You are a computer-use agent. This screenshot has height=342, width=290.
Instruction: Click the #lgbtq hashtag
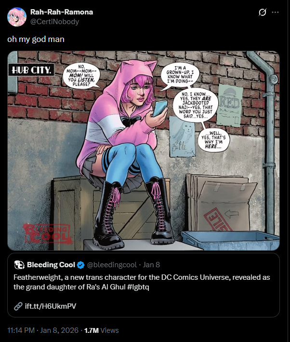[x=139, y=287]
